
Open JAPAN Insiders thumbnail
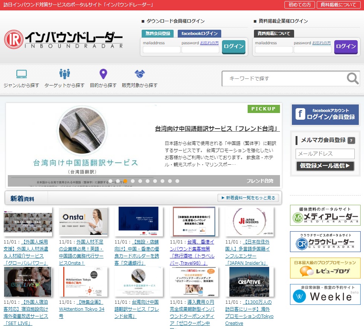[249, 221]
